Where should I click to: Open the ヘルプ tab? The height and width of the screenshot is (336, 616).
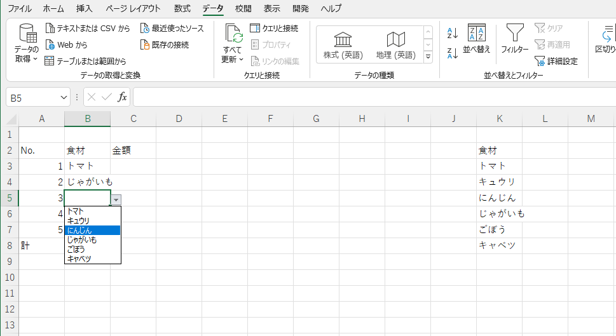click(331, 8)
